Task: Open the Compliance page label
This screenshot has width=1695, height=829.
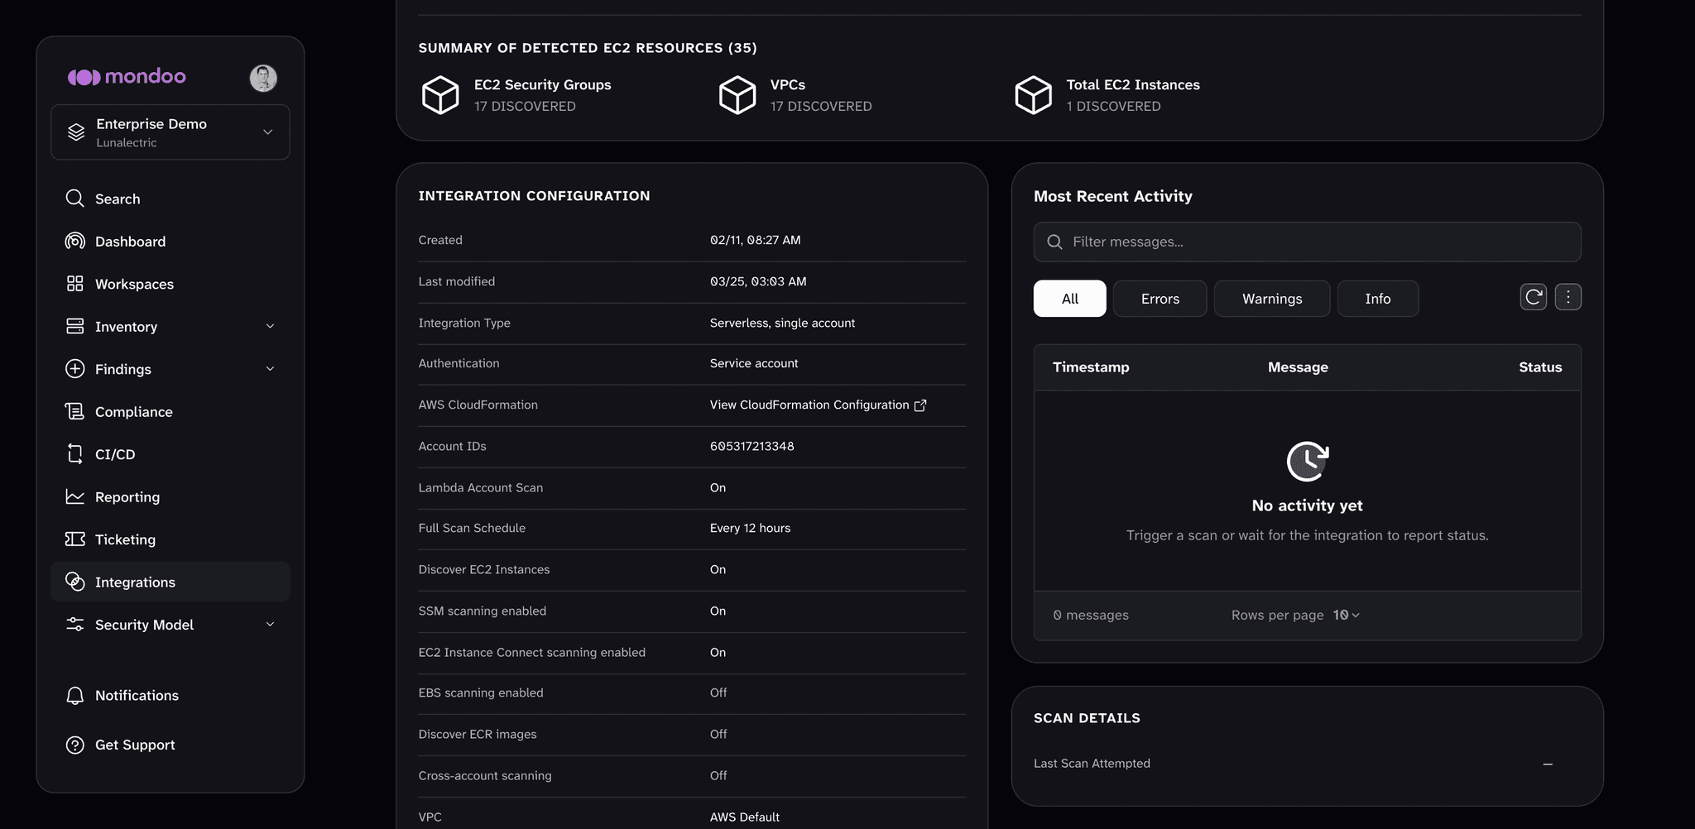Action: (134, 411)
